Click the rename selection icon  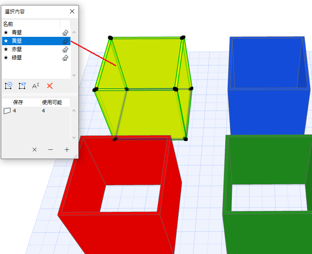click(36, 86)
